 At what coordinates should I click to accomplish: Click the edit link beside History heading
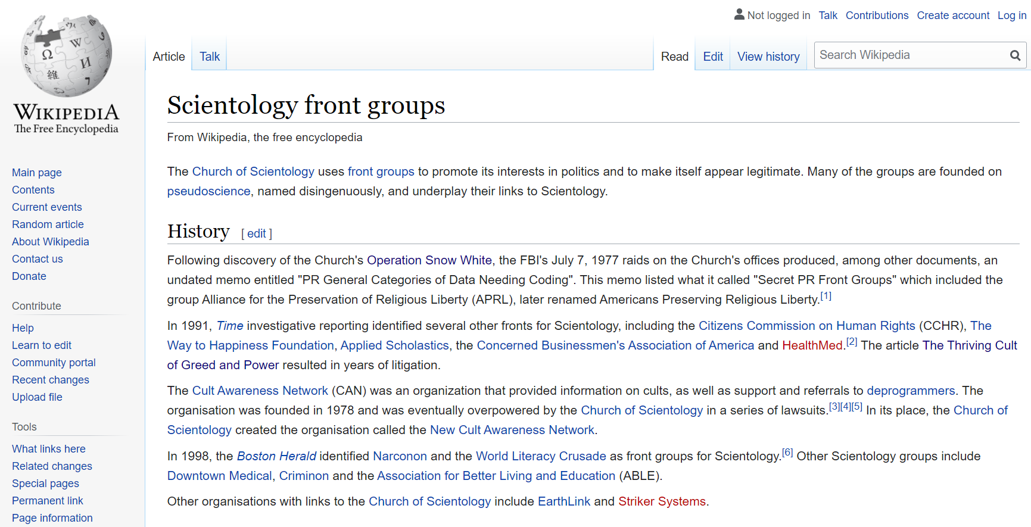point(257,233)
